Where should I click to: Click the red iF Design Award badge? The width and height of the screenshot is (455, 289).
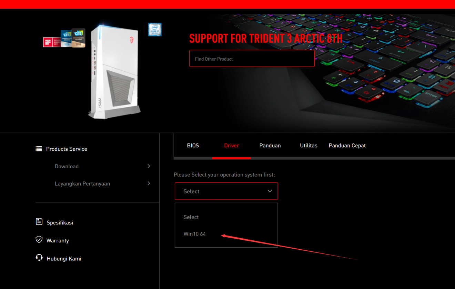tap(48, 42)
